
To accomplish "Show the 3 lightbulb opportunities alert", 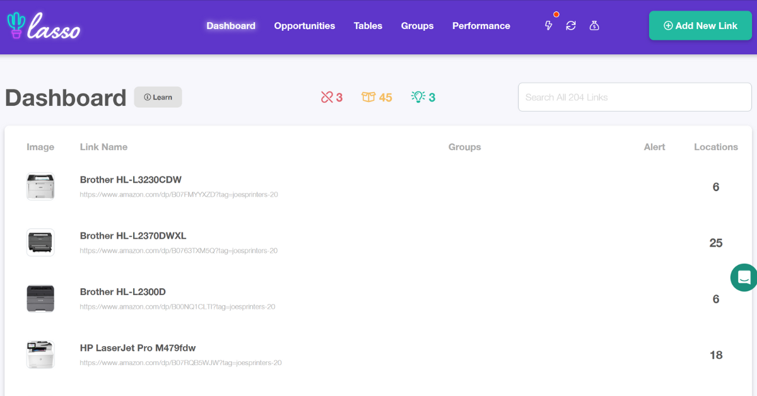I will (x=423, y=97).
